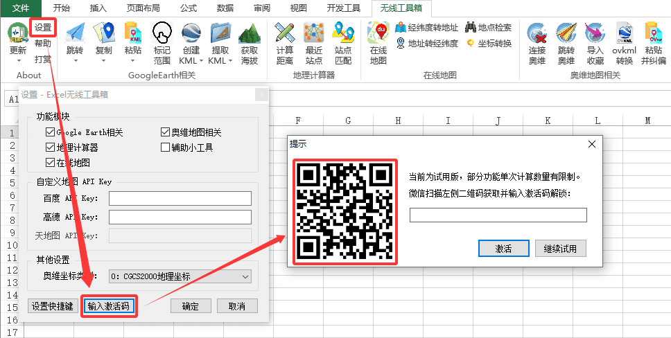This screenshot has width=671, height=338.
Task: Toggle 奥维地图相关 checkbox
Action: pos(165,132)
